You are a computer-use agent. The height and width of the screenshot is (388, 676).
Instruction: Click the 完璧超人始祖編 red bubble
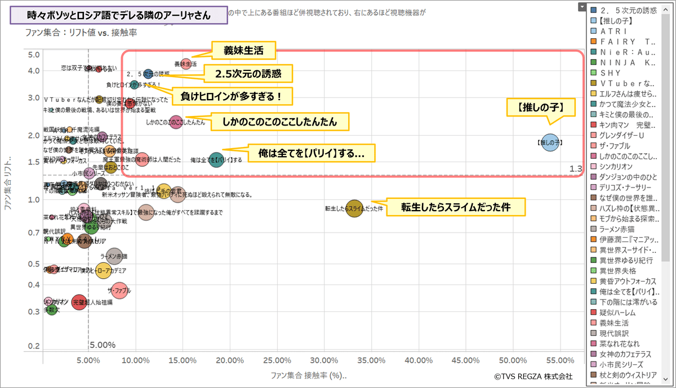click(x=79, y=302)
